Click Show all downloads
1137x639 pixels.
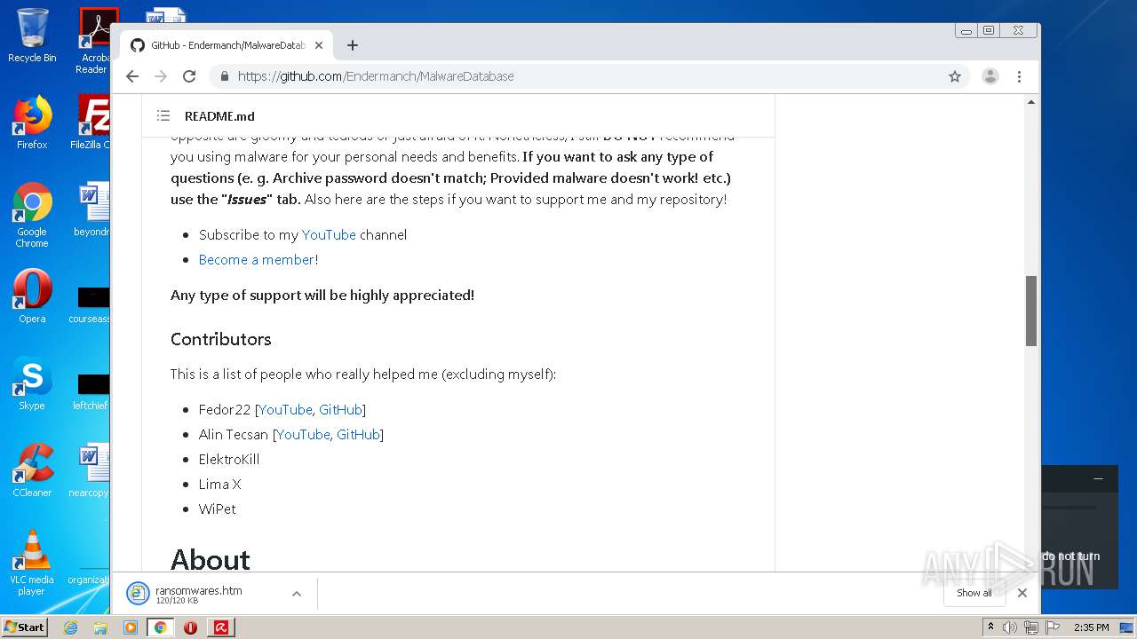[974, 593]
